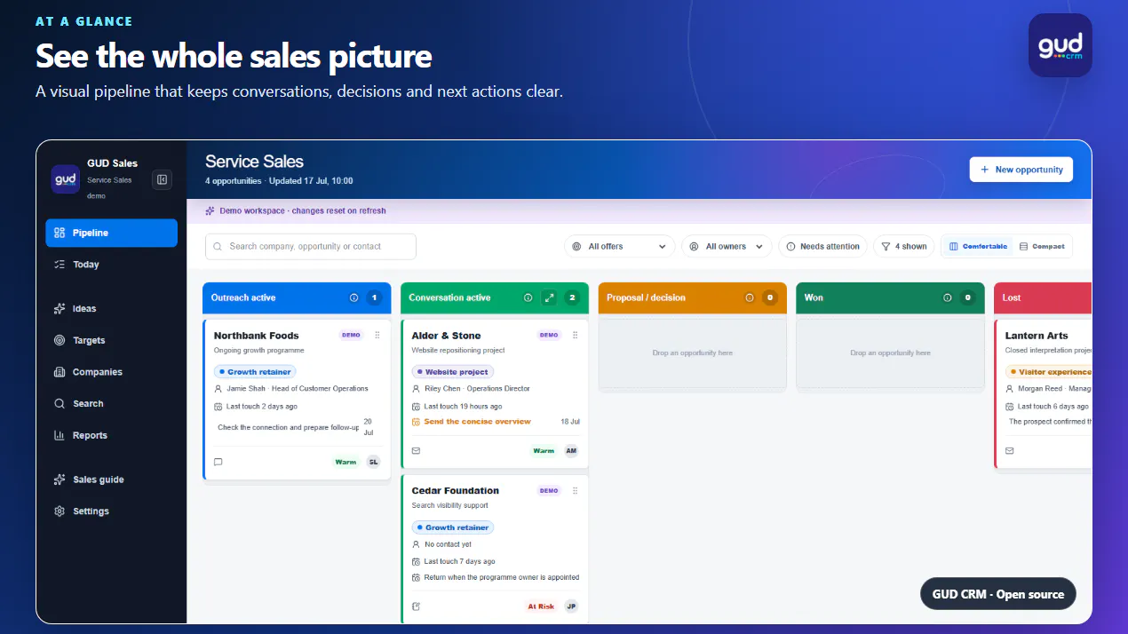Switch to Compact view density

click(1042, 246)
